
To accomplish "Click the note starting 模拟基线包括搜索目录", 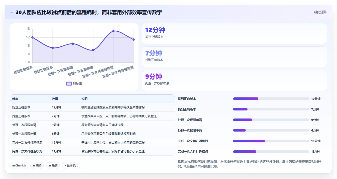I will coord(113,107).
